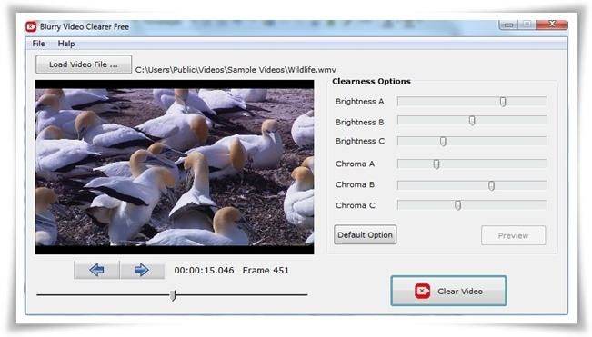
Task: Click the Blurry Video Clearer app icon in title bar
Action: [x=31, y=26]
